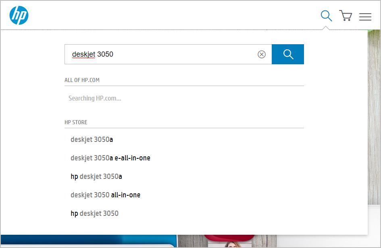Click 'Searching HP.com...' status text
The width and height of the screenshot is (381, 248).
(x=95, y=98)
